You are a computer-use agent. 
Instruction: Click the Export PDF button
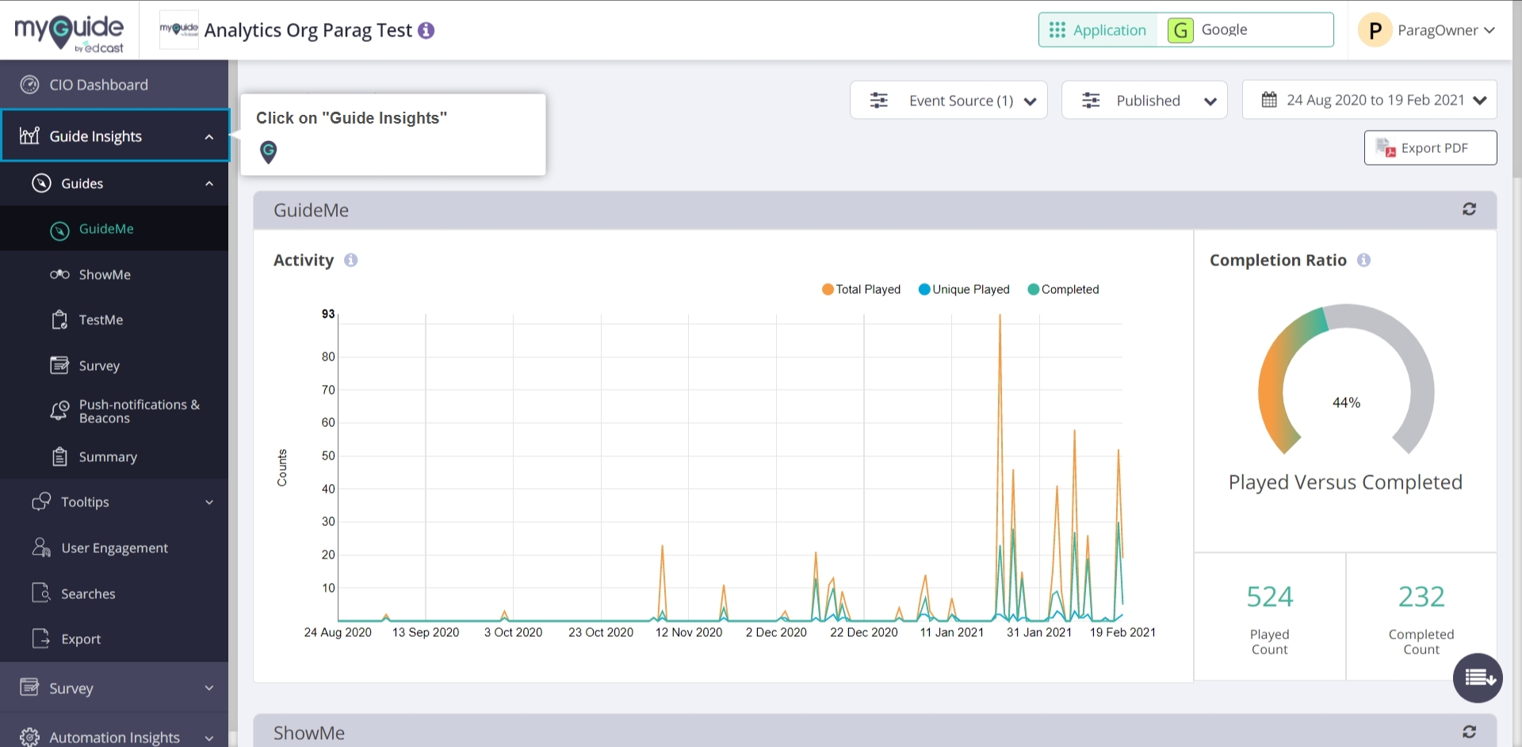[x=1430, y=148]
